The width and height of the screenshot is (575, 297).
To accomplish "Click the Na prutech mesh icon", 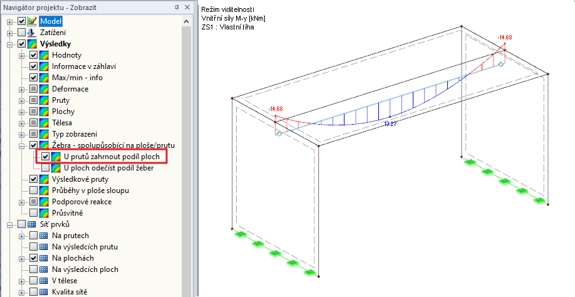I will point(44,236).
